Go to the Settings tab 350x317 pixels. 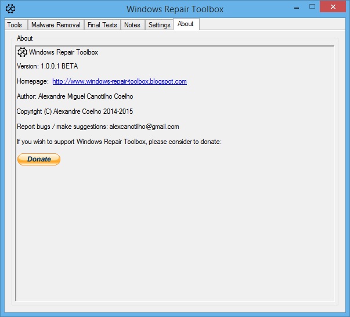[159, 25]
